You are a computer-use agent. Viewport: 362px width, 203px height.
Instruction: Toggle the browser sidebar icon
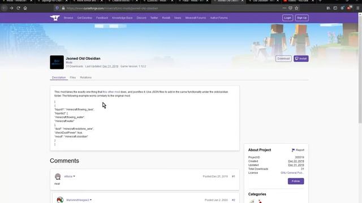pos(335,8)
